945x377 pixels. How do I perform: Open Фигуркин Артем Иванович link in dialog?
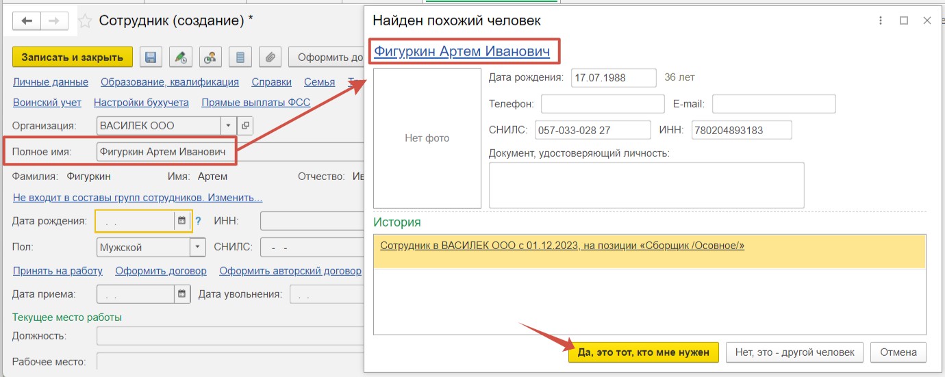click(x=462, y=52)
